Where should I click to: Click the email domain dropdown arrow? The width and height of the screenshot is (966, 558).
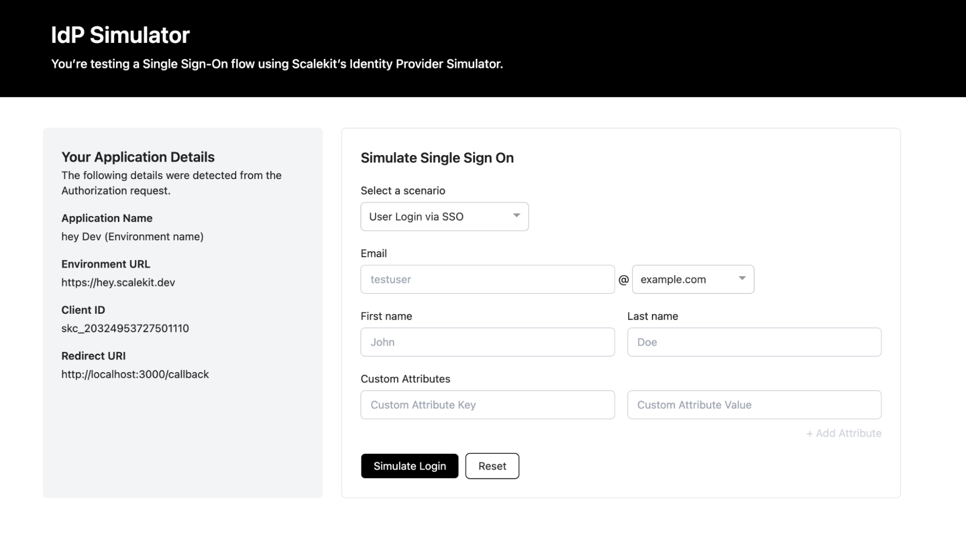click(x=742, y=279)
